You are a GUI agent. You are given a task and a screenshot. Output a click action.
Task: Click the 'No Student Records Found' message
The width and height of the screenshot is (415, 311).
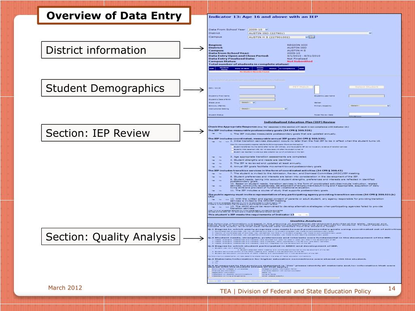(x=255, y=72)
